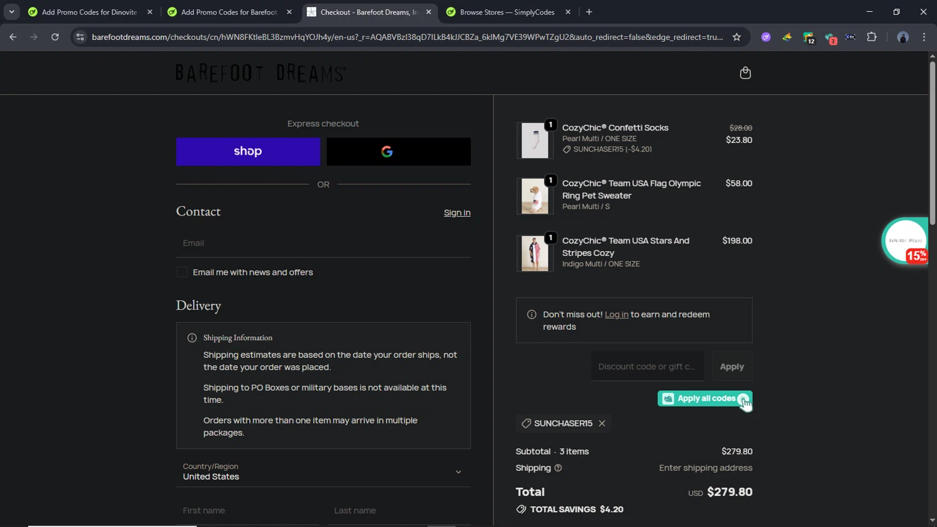Focus the Discount code or gift card field
Screen dimensions: 937x527
click(647, 367)
